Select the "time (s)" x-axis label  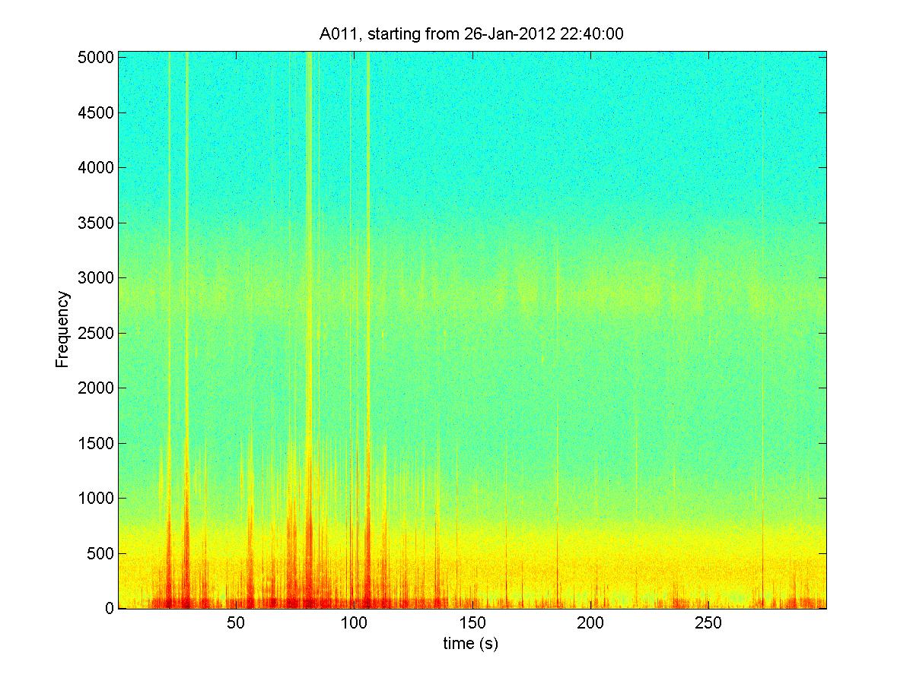click(x=472, y=644)
